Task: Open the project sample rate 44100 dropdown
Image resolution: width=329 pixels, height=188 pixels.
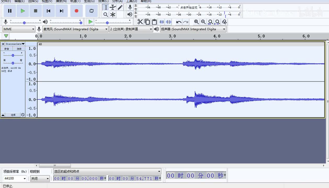Action: pos(15,179)
